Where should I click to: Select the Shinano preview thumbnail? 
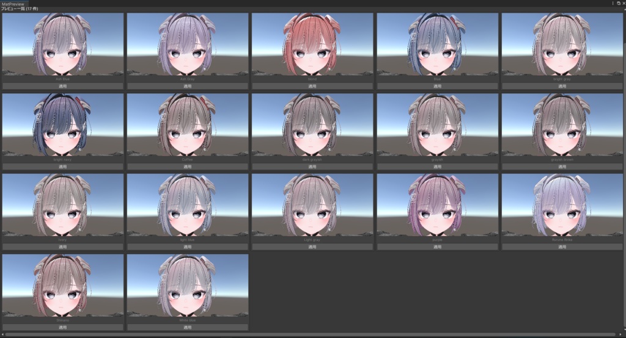[63, 286]
